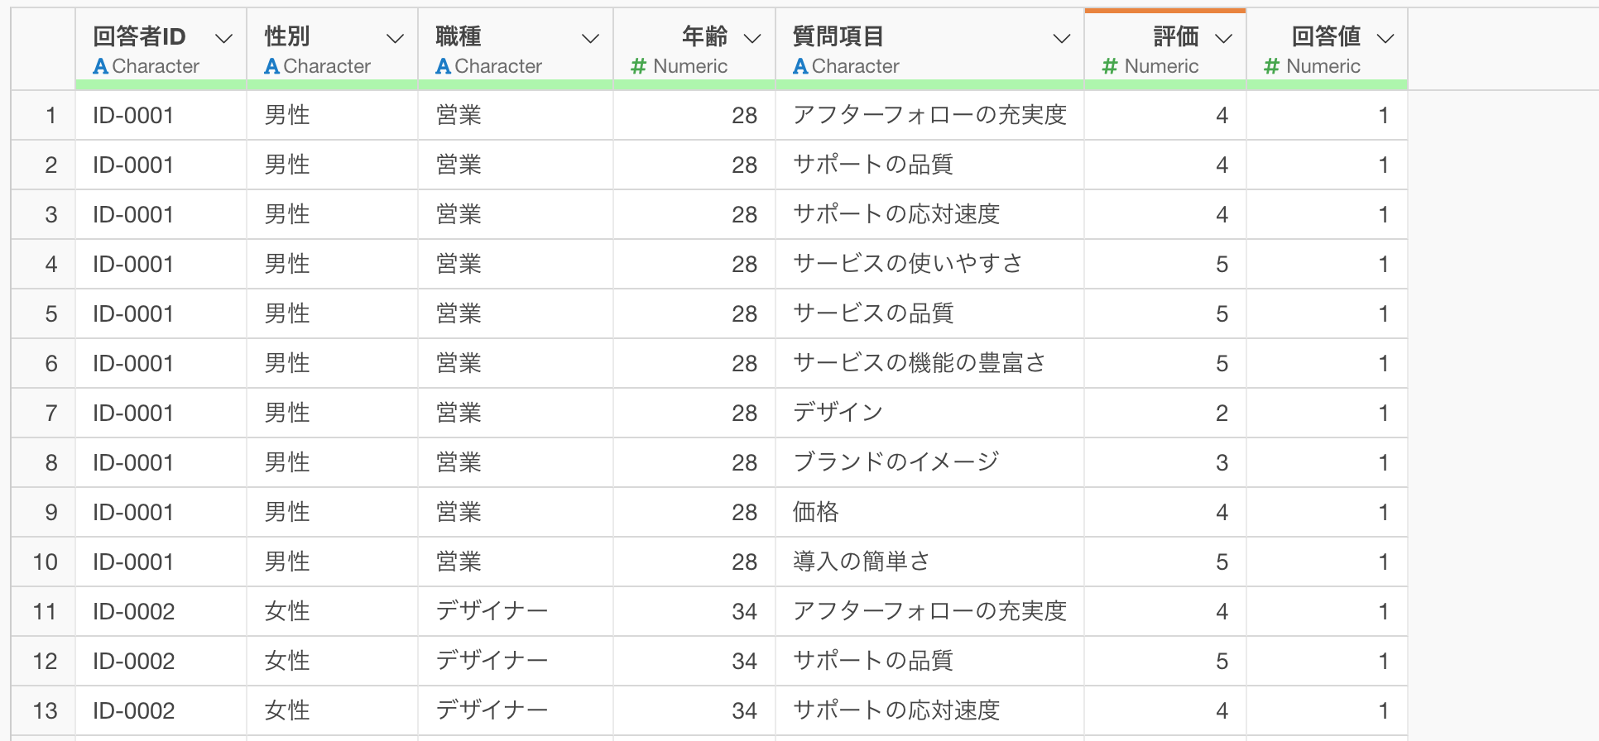
Task: Expand the 質問項目 column menu arrow
Action: point(1061,38)
